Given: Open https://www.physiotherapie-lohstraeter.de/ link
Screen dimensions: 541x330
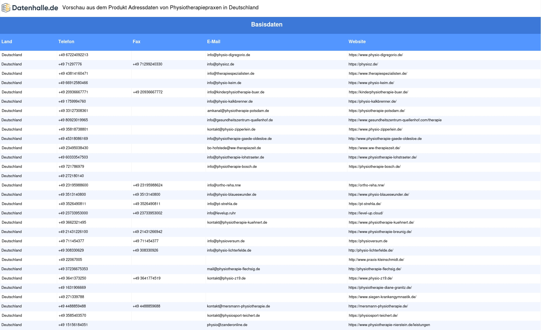Looking at the screenshot, I should [383, 157].
